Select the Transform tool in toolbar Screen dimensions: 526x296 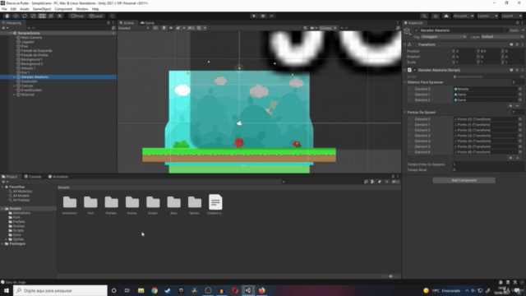(51, 16)
